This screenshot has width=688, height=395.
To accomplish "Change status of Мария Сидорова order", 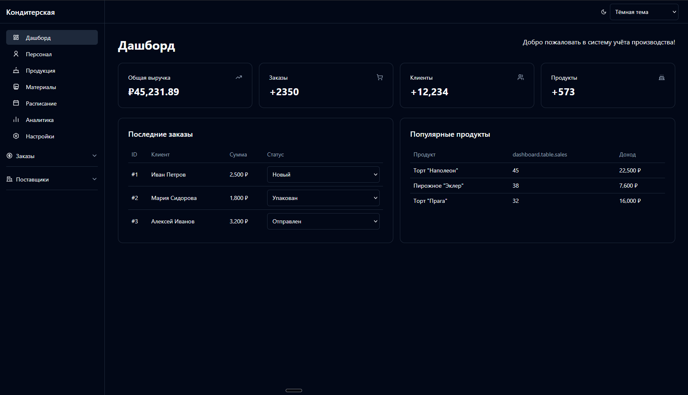I will [x=323, y=198].
